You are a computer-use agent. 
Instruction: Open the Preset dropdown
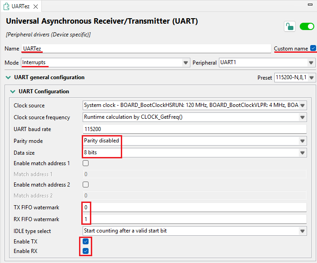312,78
